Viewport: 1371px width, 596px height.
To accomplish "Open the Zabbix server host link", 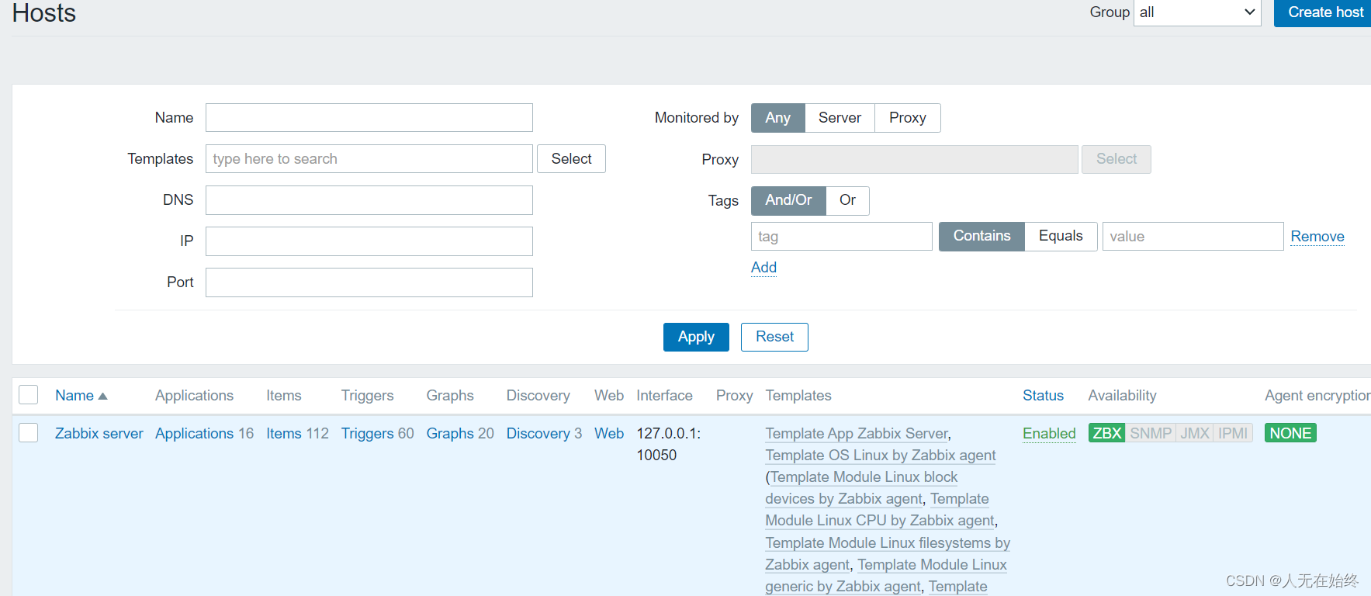I will [x=99, y=434].
